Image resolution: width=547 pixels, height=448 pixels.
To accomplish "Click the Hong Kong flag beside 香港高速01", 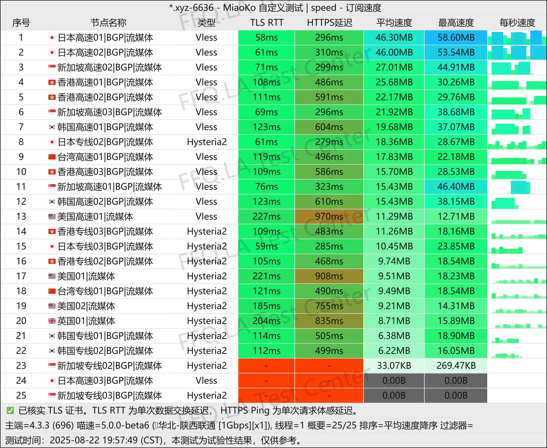I will coord(52,83).
